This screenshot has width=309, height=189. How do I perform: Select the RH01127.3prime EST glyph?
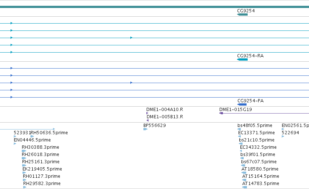pos(25,180)
